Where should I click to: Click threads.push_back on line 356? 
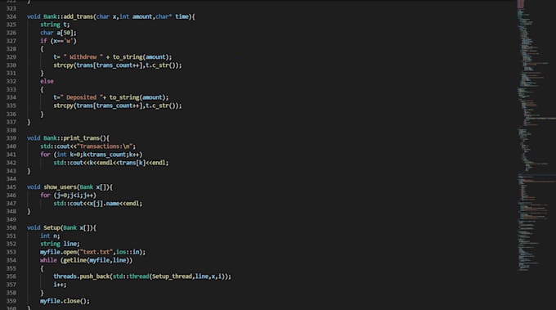tap(82, 276)
